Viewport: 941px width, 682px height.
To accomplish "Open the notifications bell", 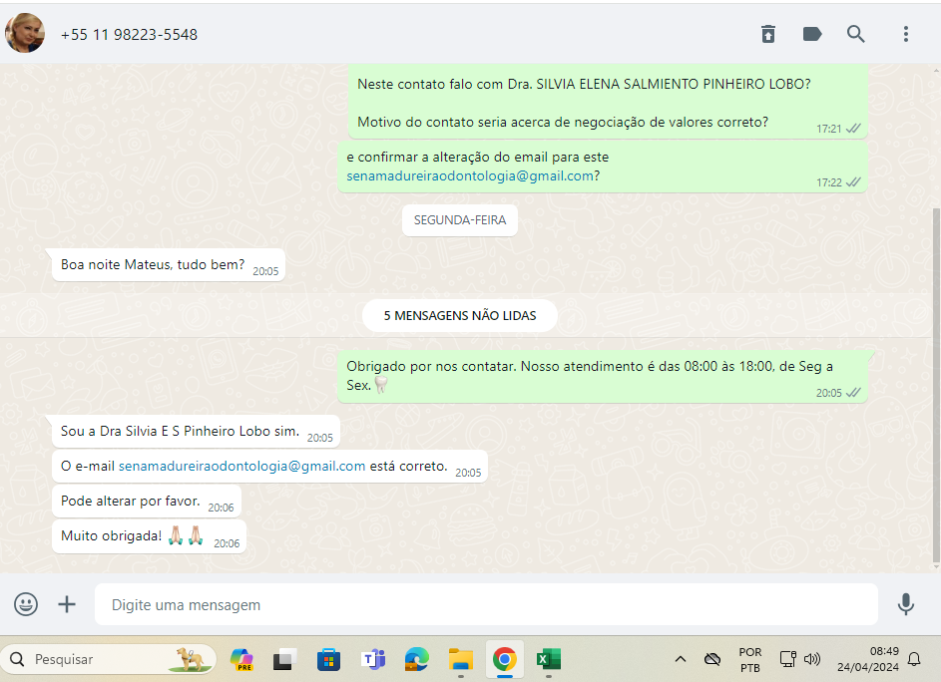I will pyautogui.click(x=914, y=659).
